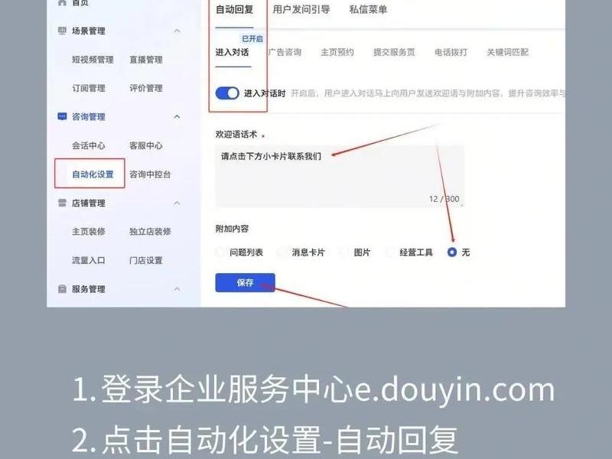The width and height of the screenshot is (612, 459).
Task: Select the 问题列表 radio option
Action: (x=220, y=252)
